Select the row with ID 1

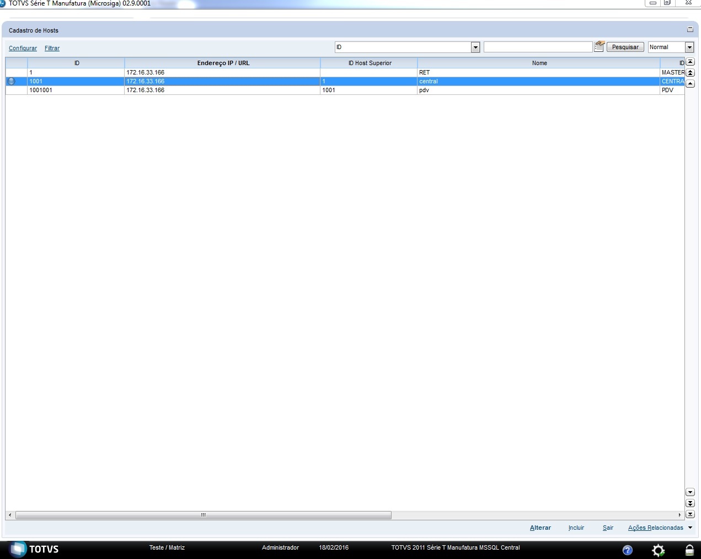[345, 72]
